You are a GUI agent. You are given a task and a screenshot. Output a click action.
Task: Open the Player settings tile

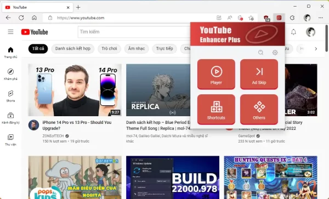tap(216, 74)
